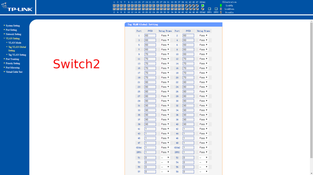The height and width of the screenshot is (175, 313).
Task: Open Untag Frame dropdown for port 1
Action: point(165,35)
